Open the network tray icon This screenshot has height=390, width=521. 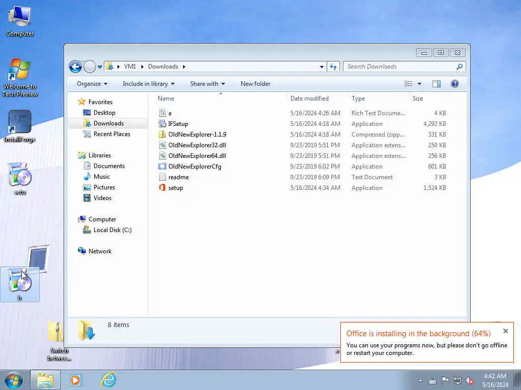(457, 381)
